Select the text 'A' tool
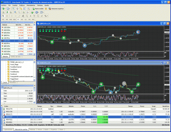This screenshot has height=132, width=171. (x=31, y=16)
